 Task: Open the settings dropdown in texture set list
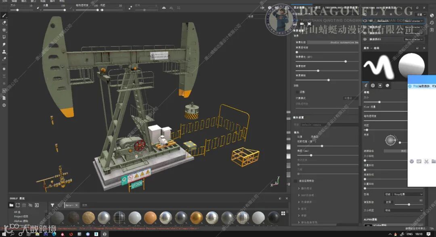tap(421, 14)
